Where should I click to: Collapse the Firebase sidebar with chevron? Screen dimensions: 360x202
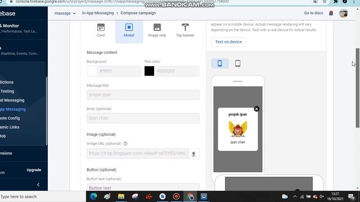tap(38, 185)
